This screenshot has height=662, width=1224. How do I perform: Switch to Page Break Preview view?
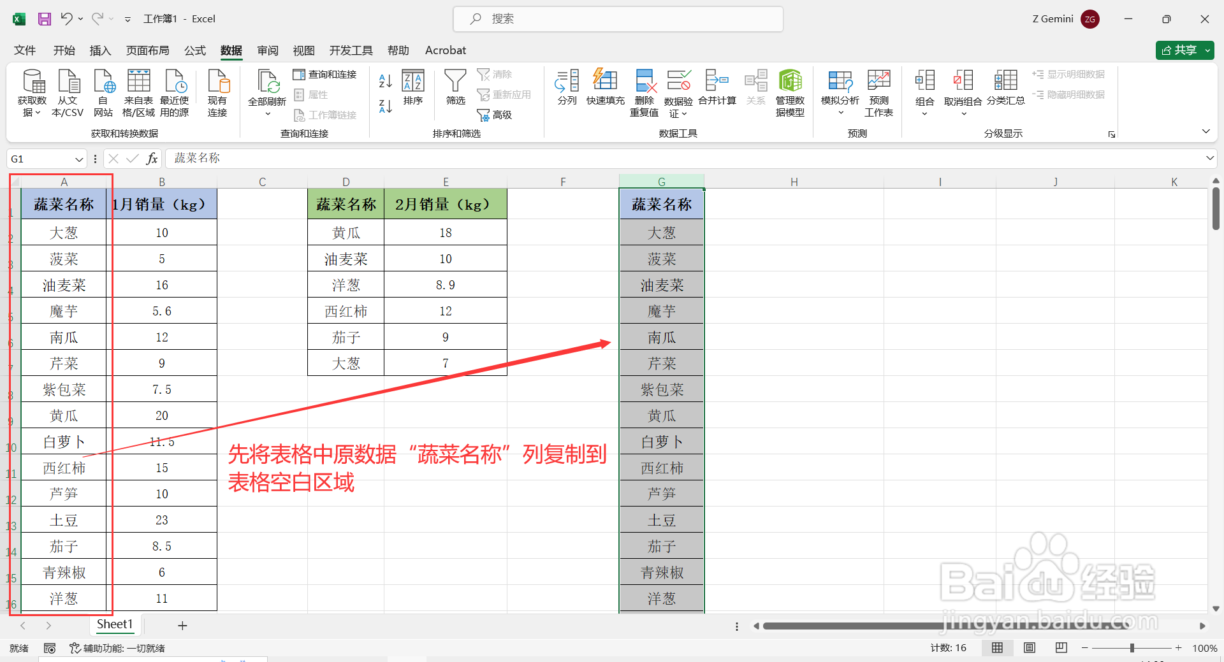(x=1060, y=647)
